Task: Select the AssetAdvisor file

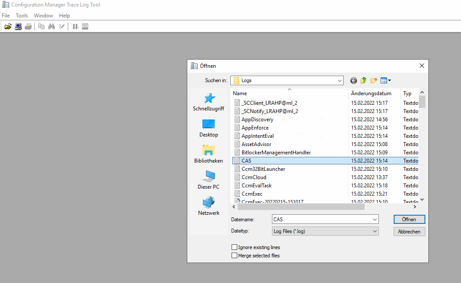Action: point(256,144)
